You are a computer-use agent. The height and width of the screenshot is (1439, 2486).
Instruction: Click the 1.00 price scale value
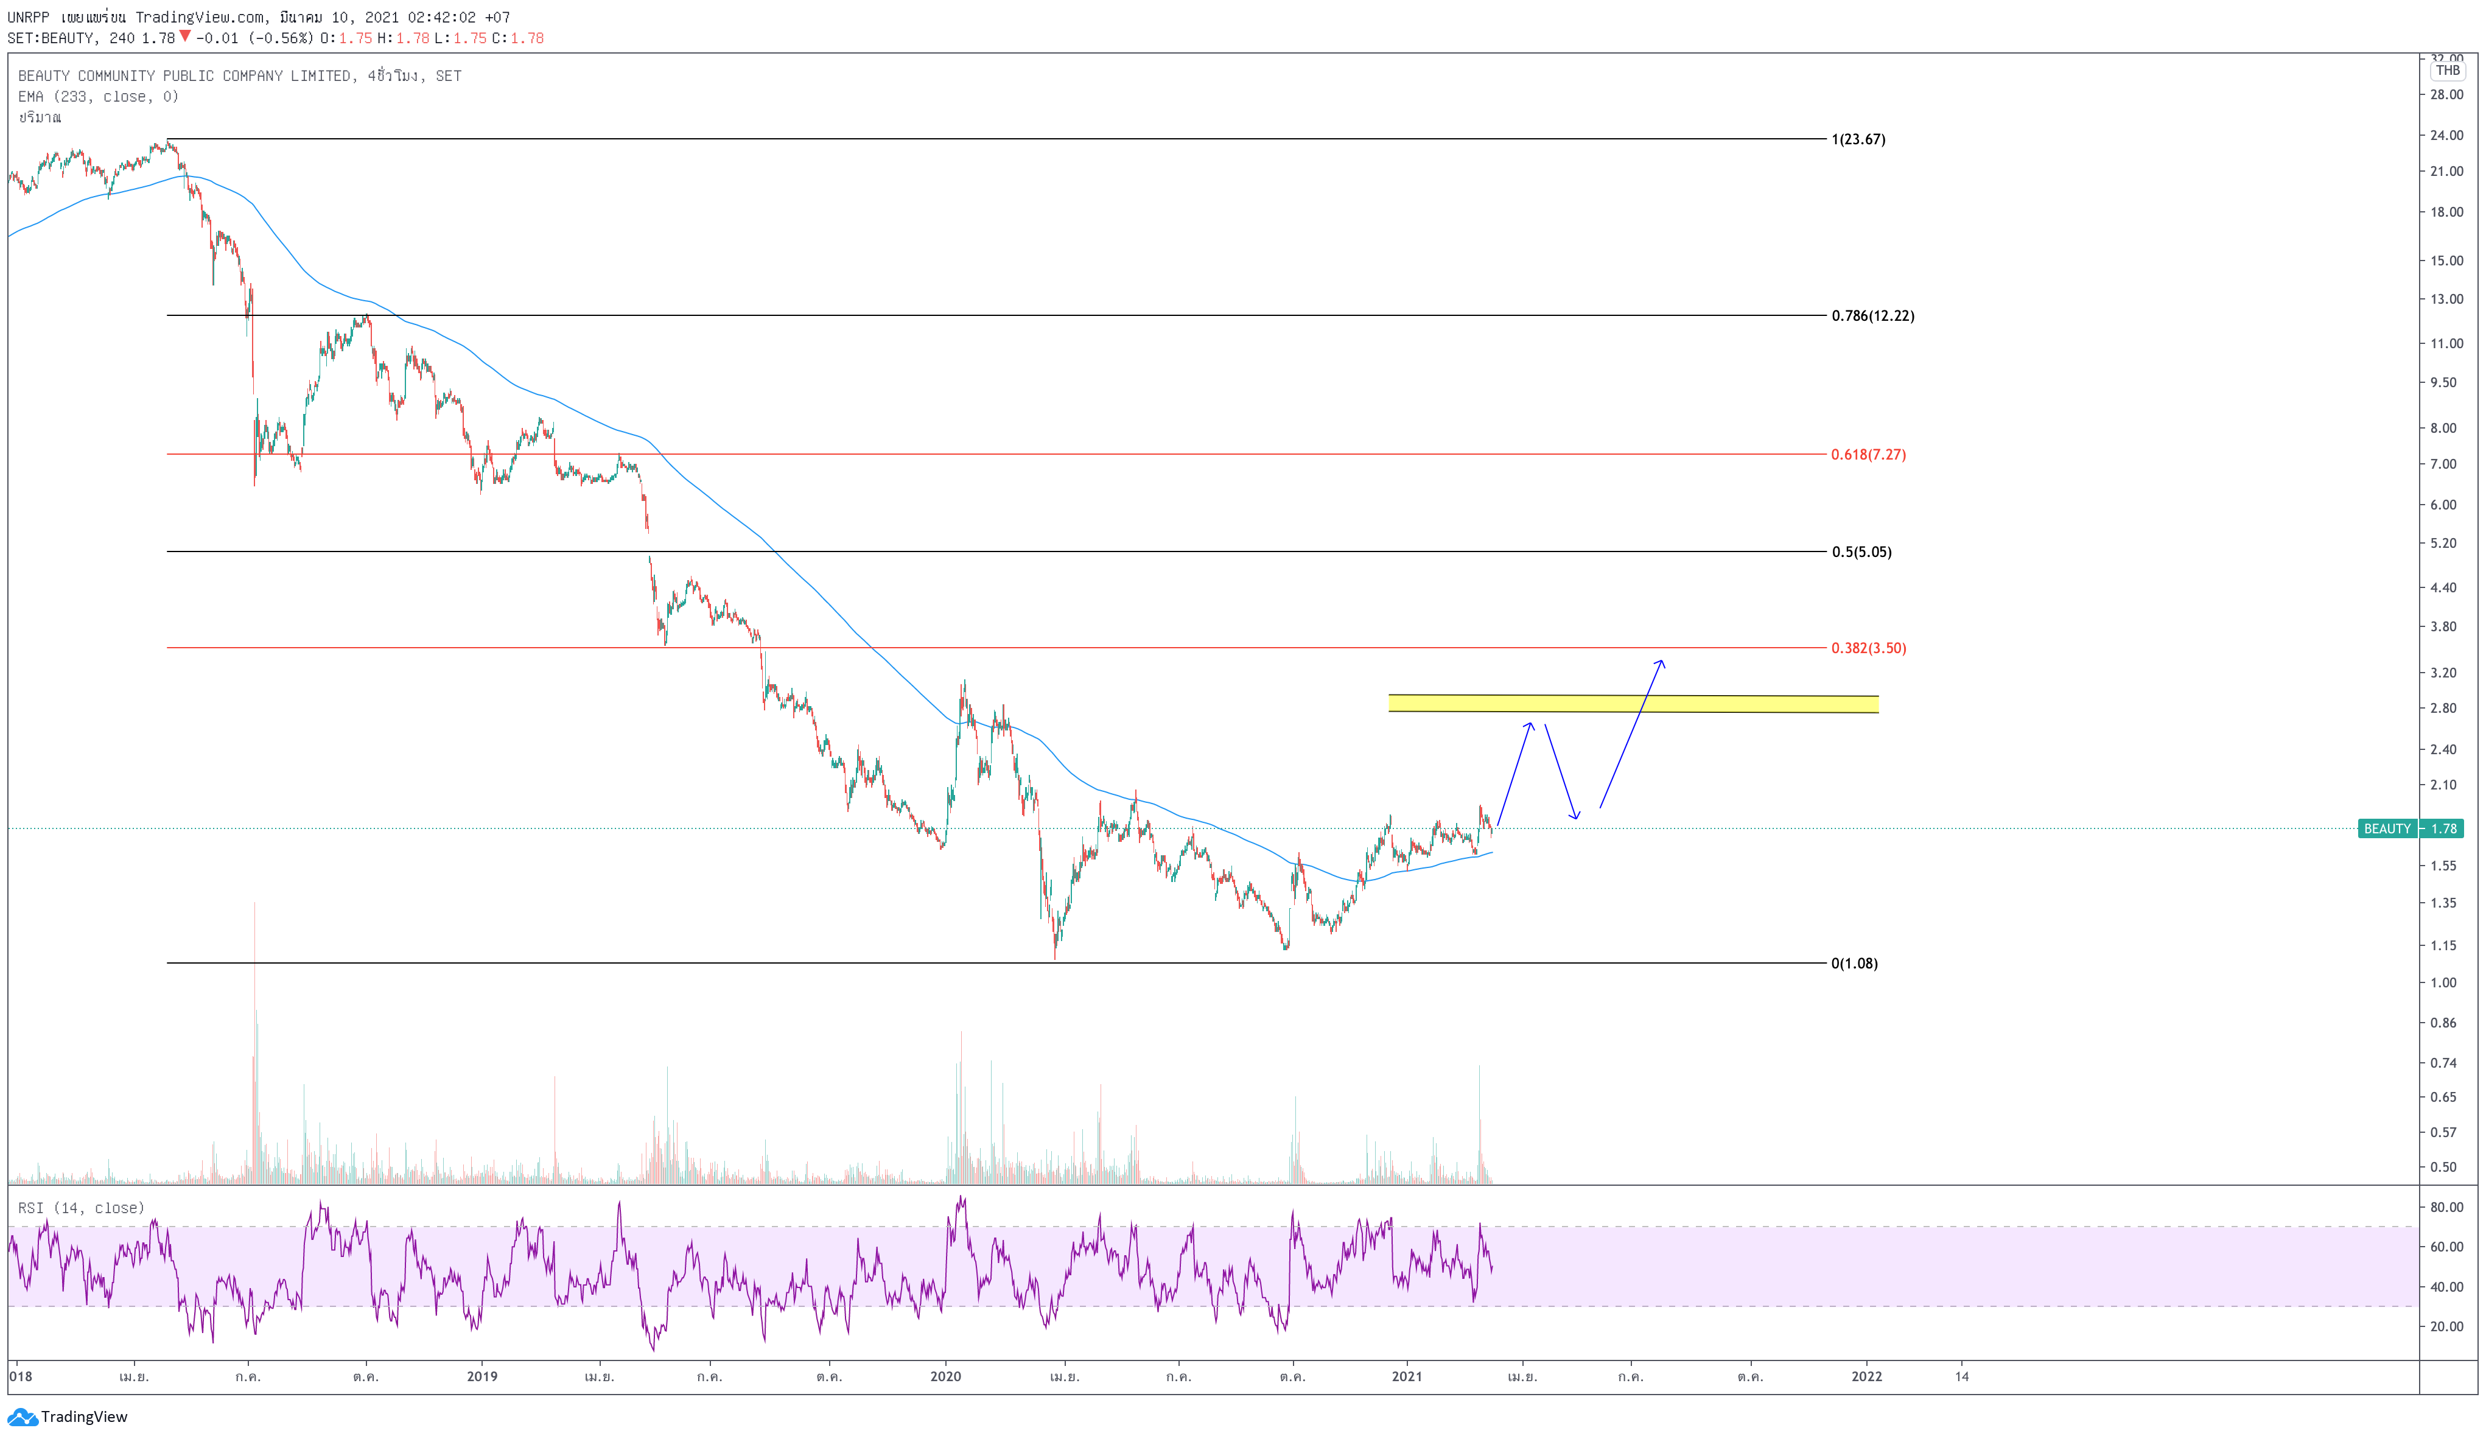[x=2443, y=982]
